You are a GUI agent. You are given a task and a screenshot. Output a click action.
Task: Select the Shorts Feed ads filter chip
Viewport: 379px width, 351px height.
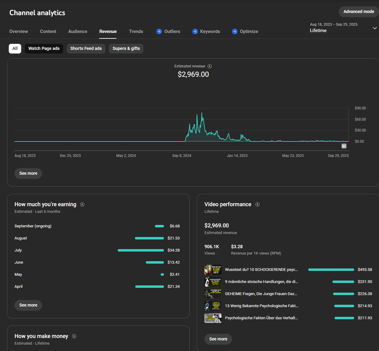pos(86,48)
